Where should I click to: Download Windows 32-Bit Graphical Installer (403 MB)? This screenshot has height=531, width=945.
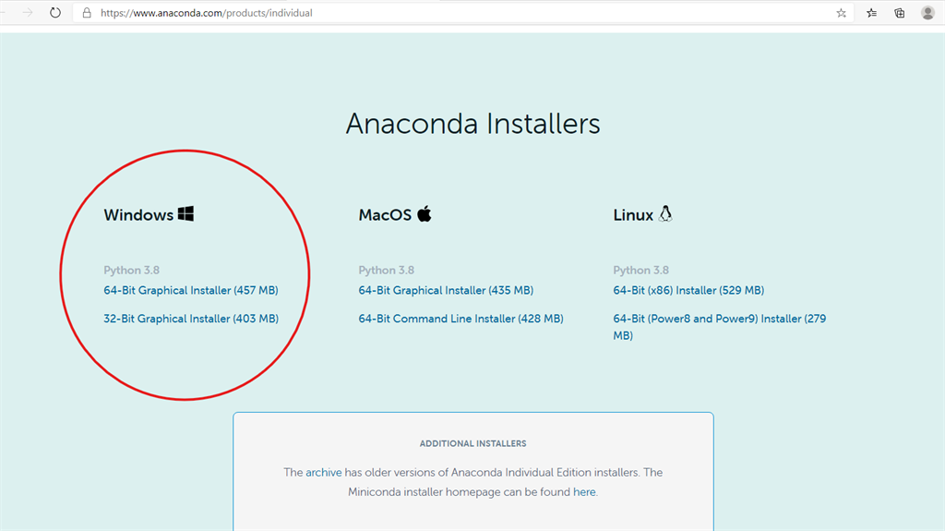pos(190,319)
